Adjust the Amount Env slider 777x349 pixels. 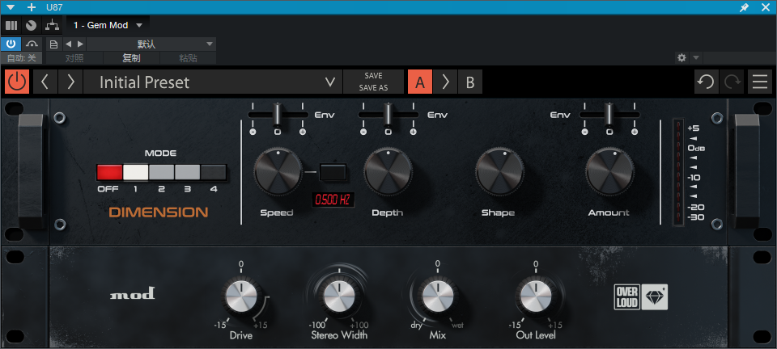609,115
